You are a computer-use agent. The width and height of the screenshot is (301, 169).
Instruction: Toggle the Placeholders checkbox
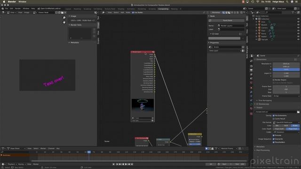(x=274, y=142)
